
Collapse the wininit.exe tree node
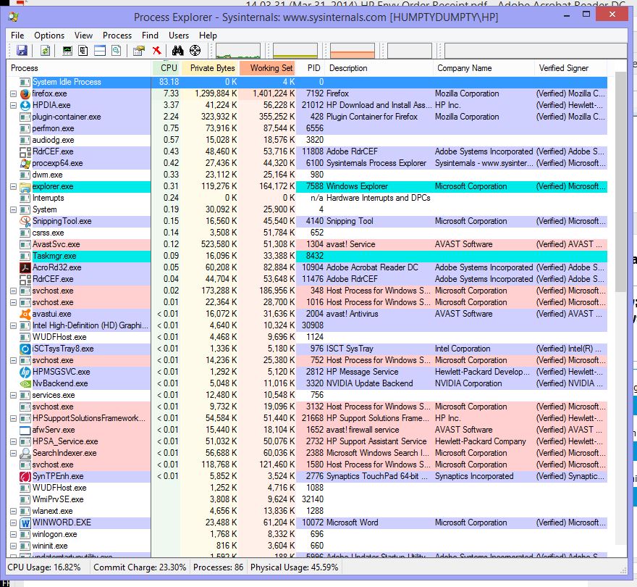[x=14, y=546]
